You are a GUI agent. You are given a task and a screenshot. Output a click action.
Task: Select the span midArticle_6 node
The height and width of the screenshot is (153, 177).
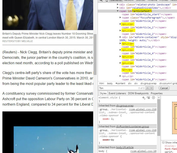pyautogui.click(x=144, y=66)
